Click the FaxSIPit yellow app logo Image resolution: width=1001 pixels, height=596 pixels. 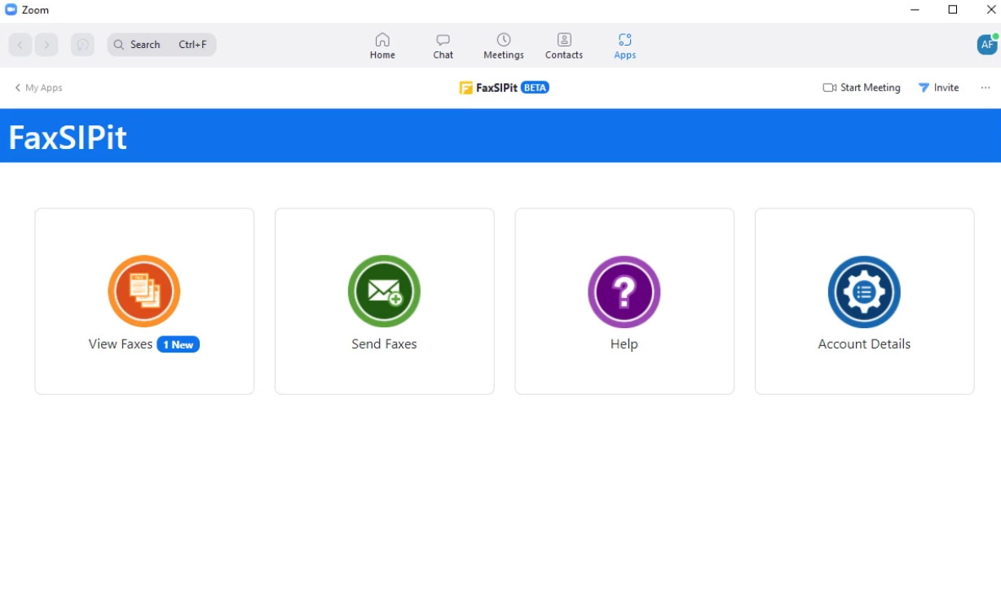[465, 88]
